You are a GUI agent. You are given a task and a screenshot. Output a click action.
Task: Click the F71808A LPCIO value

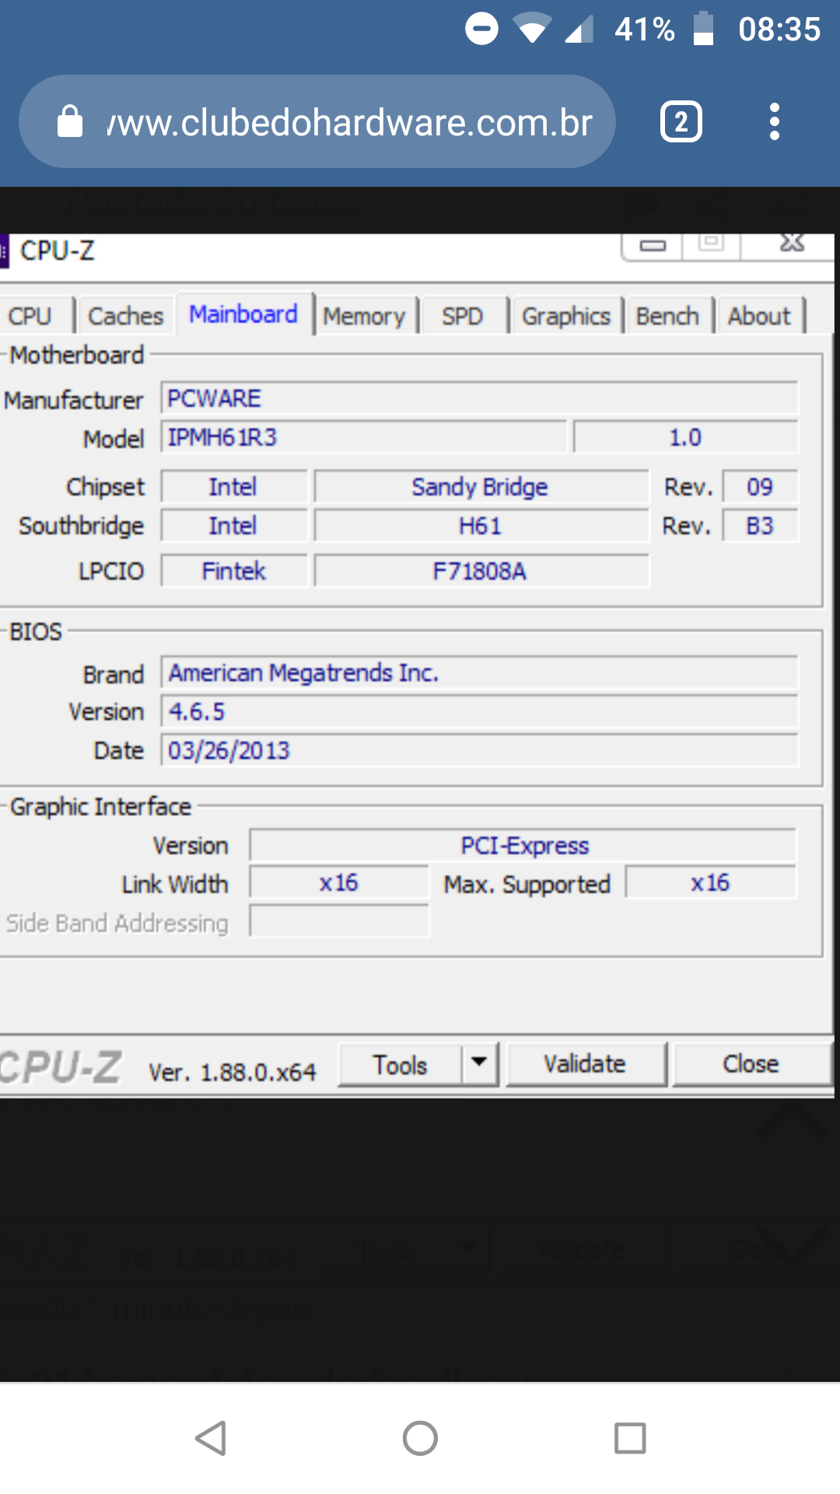tap(481, 571)
